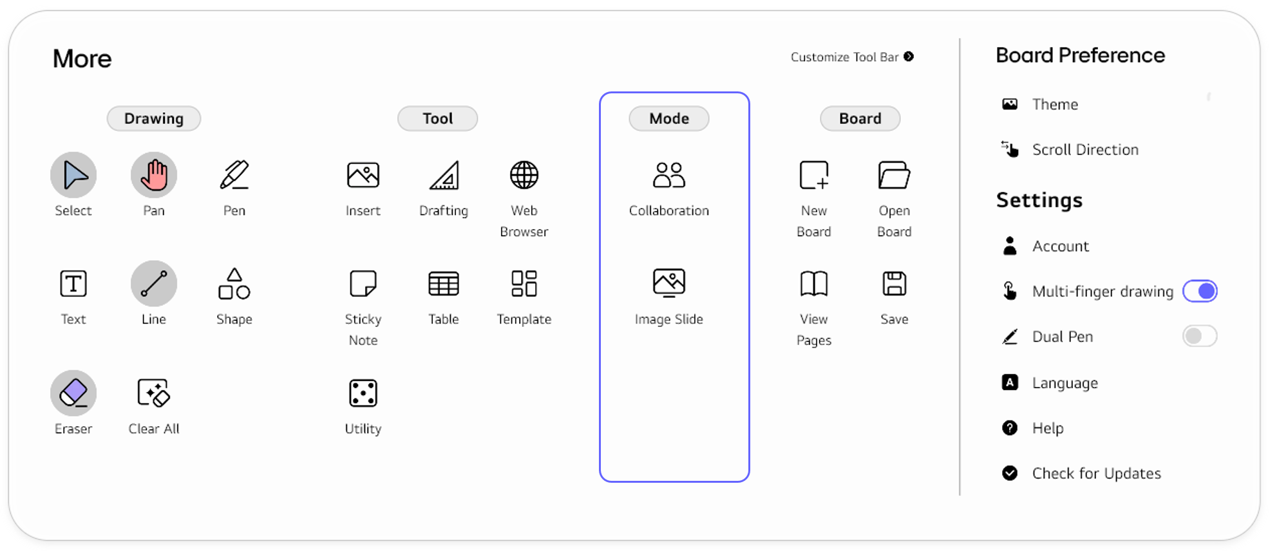Select the Drafting ruler tool
Viewport: 1279px width, 551px height.
444,175
